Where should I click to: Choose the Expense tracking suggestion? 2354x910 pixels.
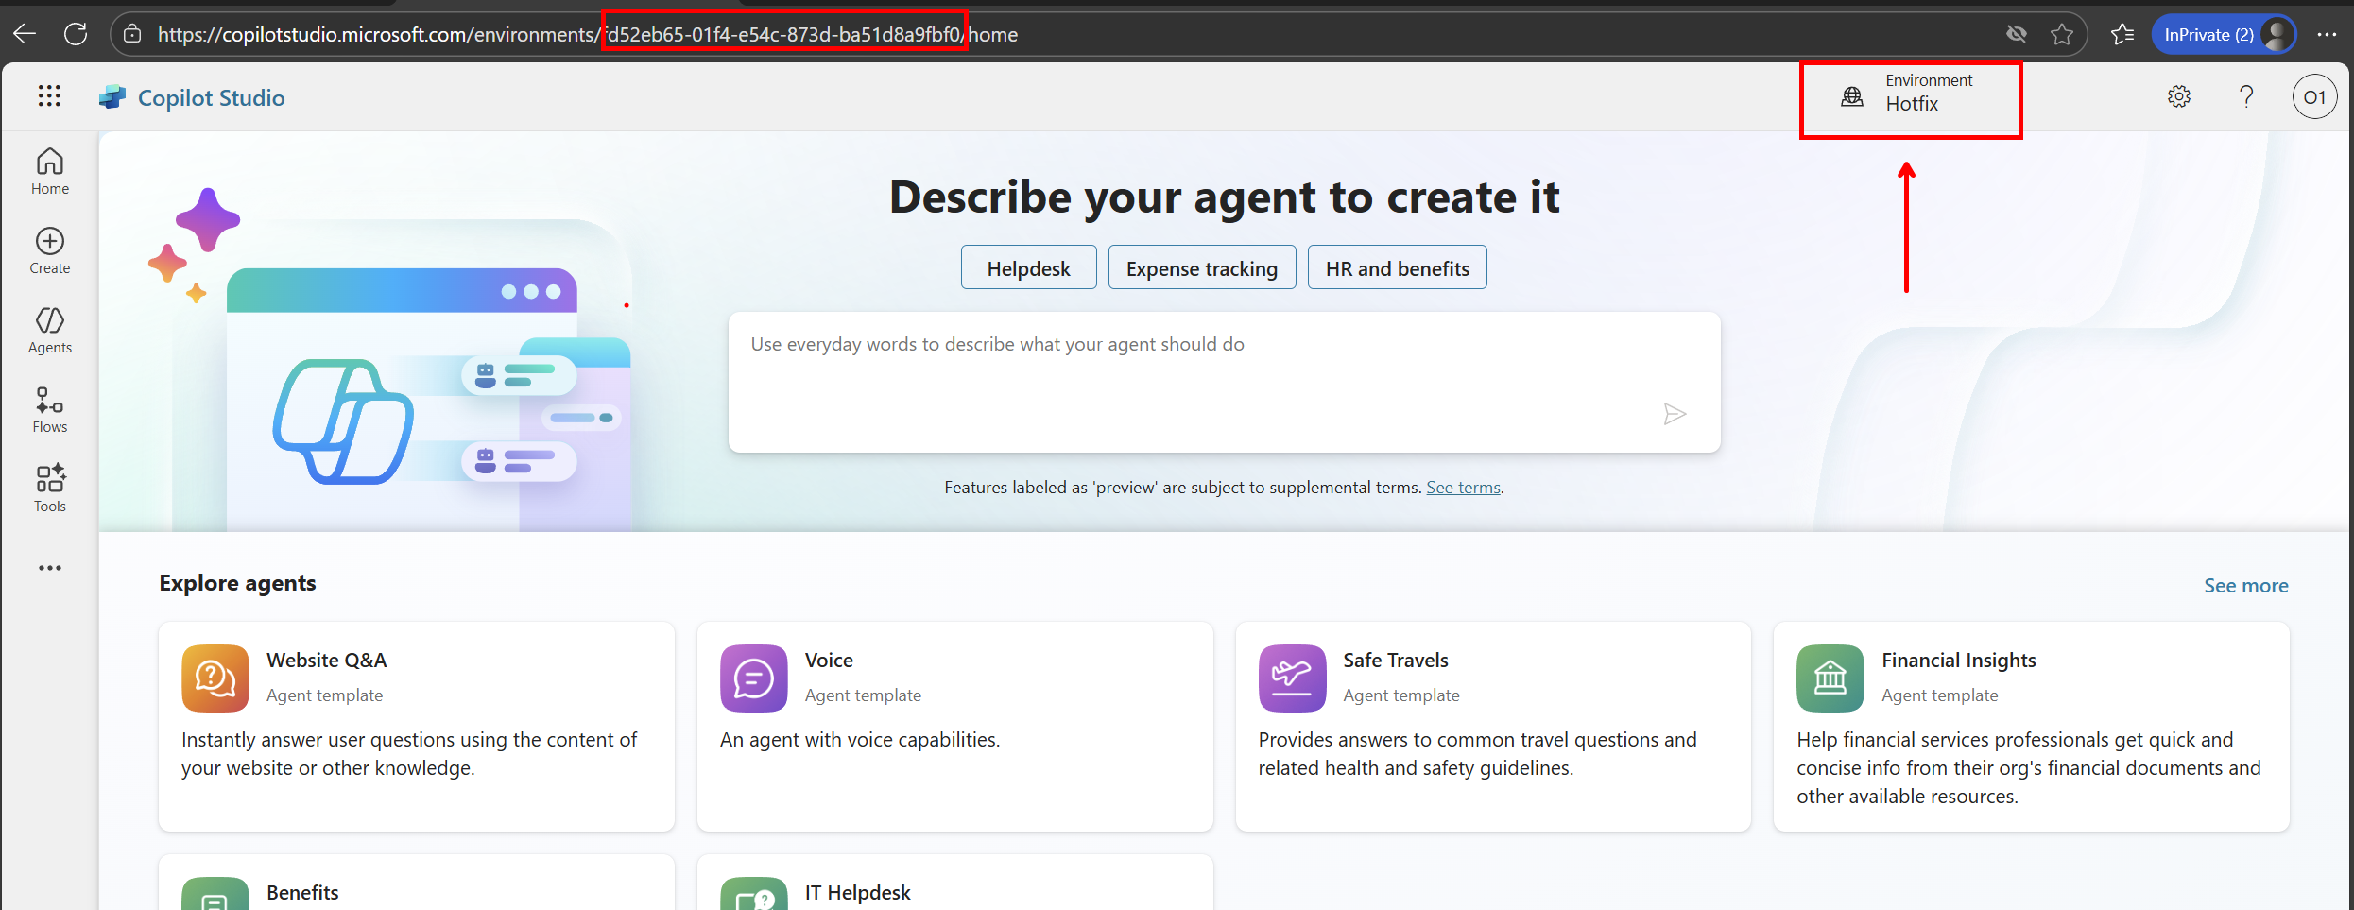pos(1201,268)
